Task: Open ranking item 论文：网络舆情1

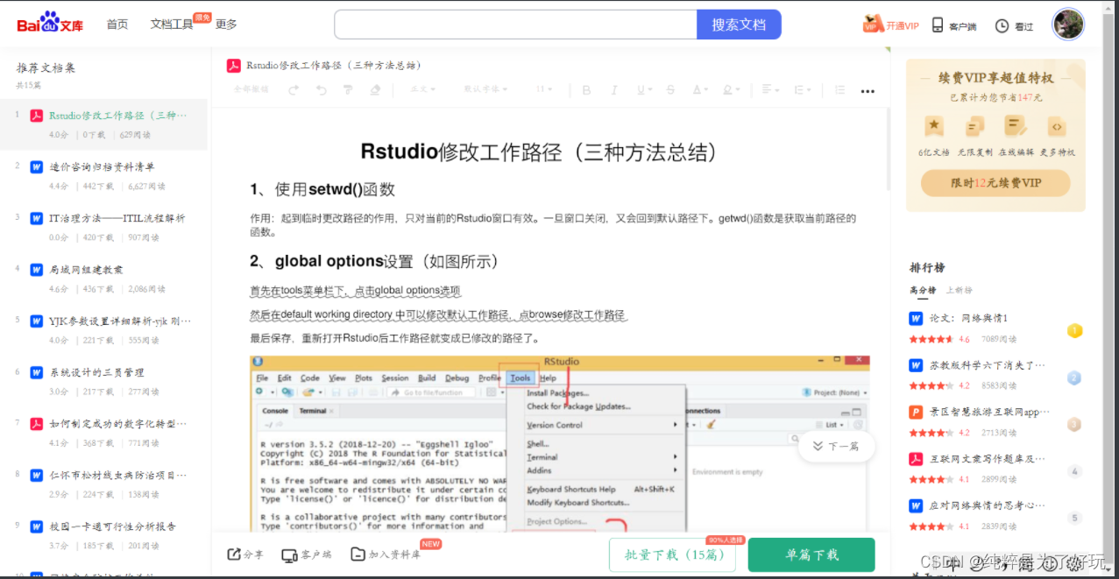Action: (x=968, y=318)
